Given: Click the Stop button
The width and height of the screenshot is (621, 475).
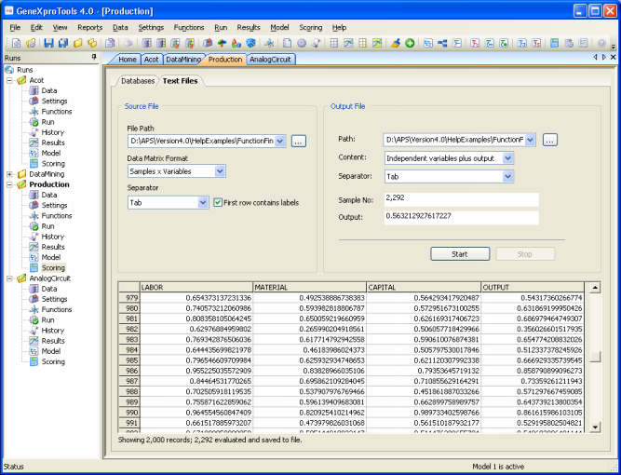Looking at the screenshot, I should pos(525,254).
